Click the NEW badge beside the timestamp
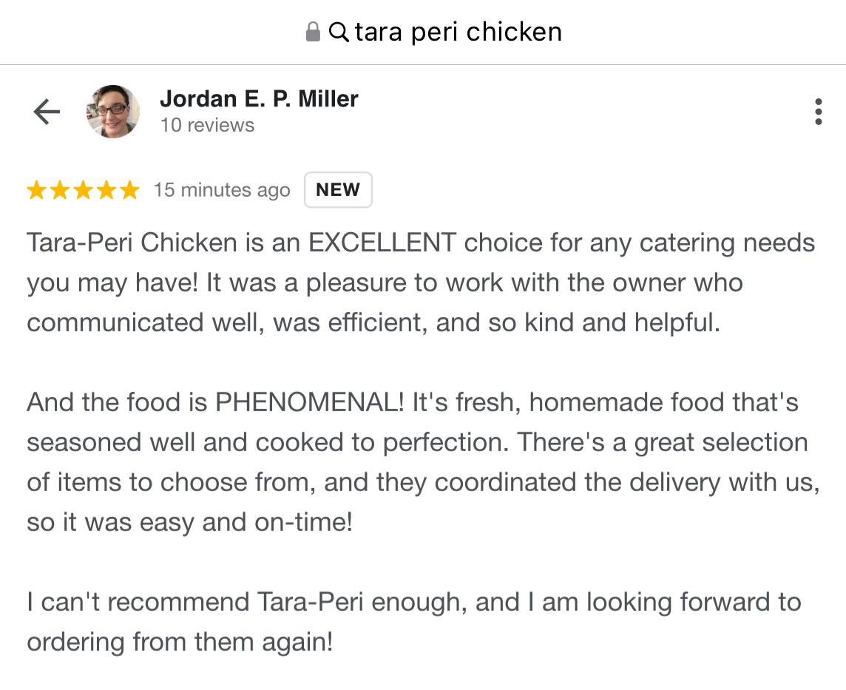Viewport: 846px width, 690px height. tap(338, 190)
